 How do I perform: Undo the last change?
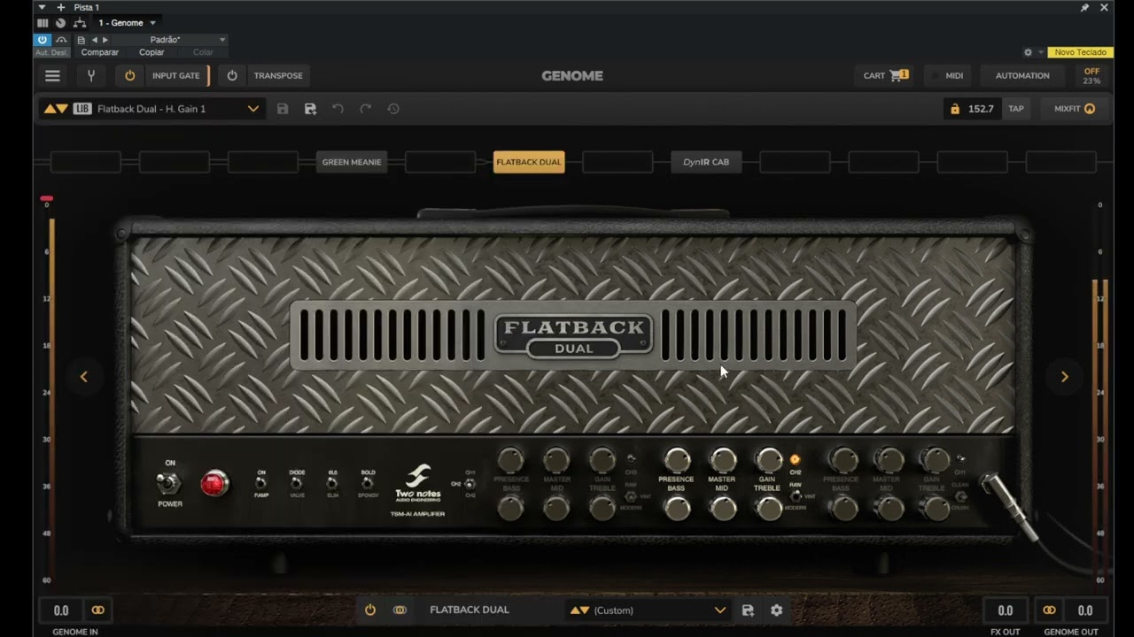(338, 109)
